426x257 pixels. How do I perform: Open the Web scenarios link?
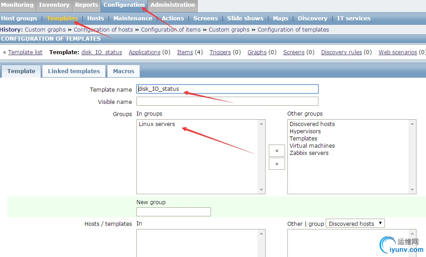398,52
